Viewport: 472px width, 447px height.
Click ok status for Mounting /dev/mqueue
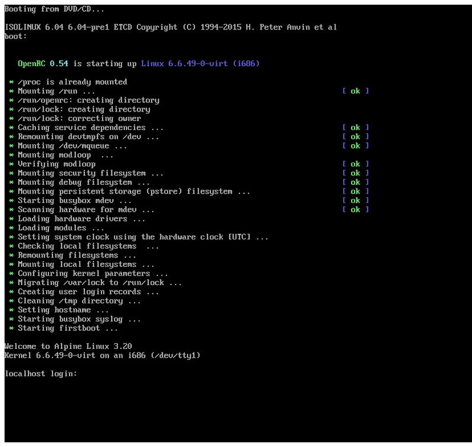coord(356,146)
